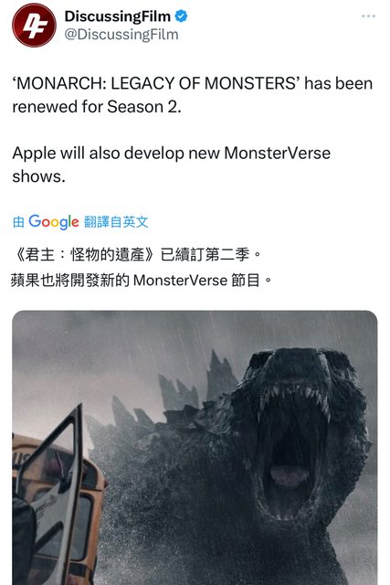Click the 翻譯自英文 translation link

point(116,222)
